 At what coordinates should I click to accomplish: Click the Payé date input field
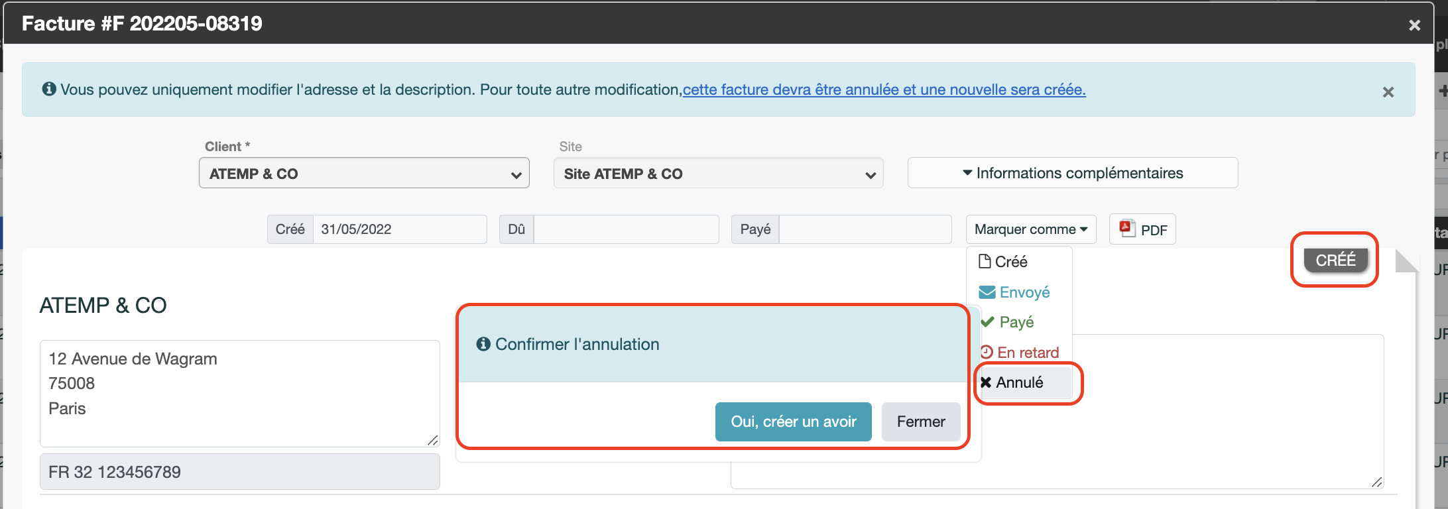click(x=865, y=229)
